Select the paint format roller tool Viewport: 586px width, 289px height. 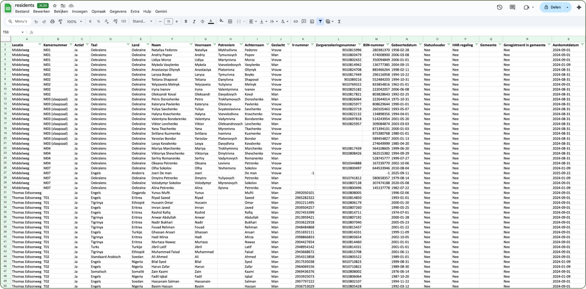(x=61, y=22)
